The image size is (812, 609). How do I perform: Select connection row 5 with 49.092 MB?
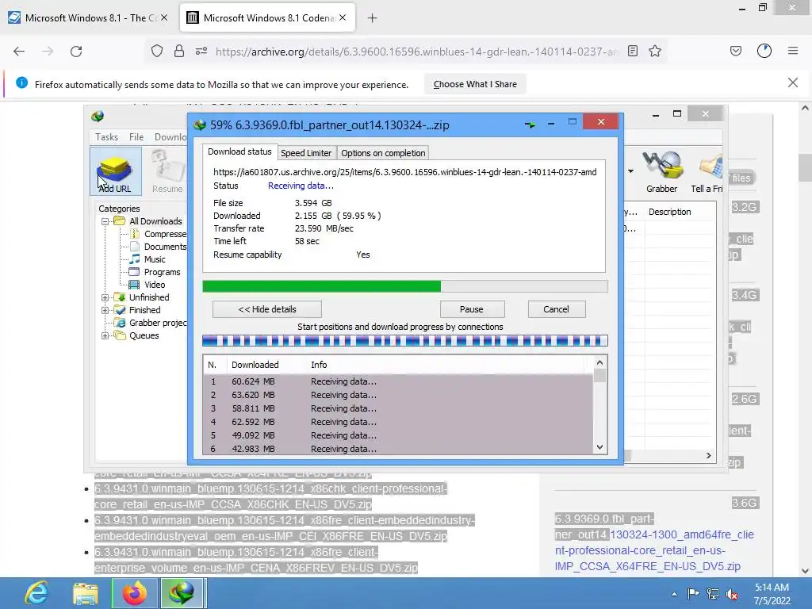tap(398, 435)
